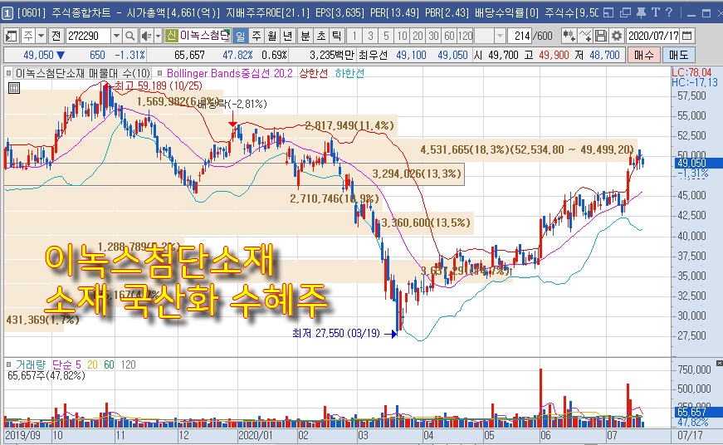The image size is (723, 445).
Task: Click the numbered 1 screen icon
Action: click(x=7, y=13)
